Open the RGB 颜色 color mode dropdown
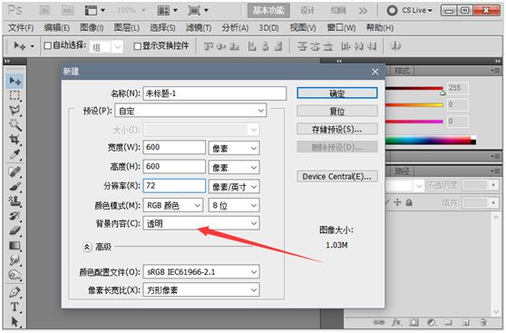The image size is (506, 333). tap(173, 205)
